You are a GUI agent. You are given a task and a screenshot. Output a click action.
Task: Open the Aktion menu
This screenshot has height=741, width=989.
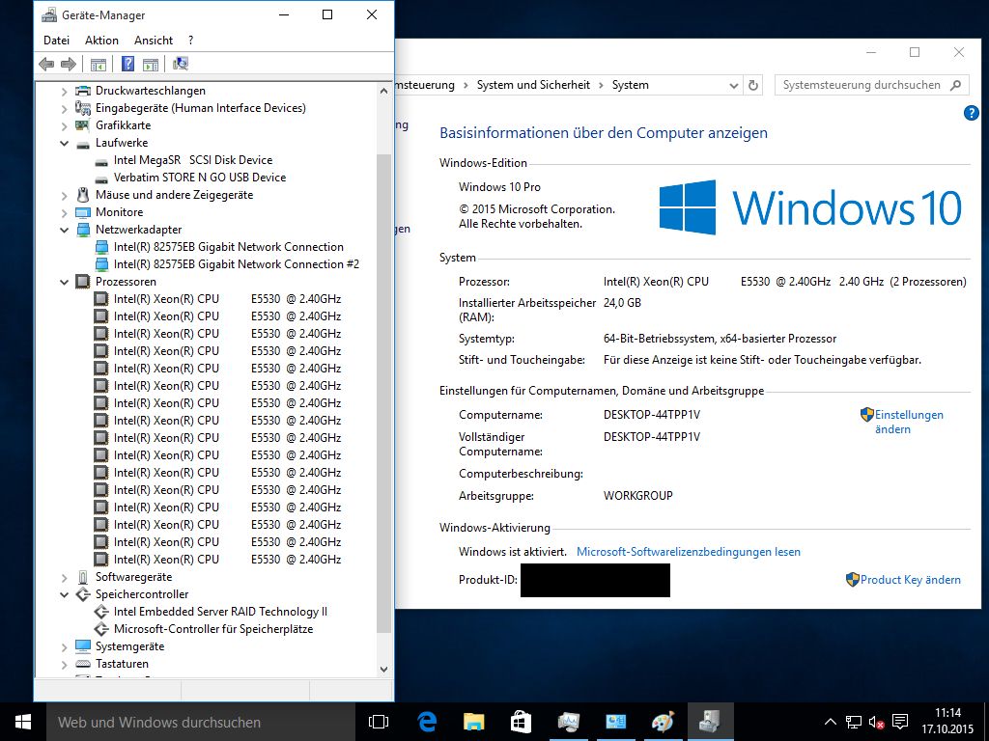[101, 41]
